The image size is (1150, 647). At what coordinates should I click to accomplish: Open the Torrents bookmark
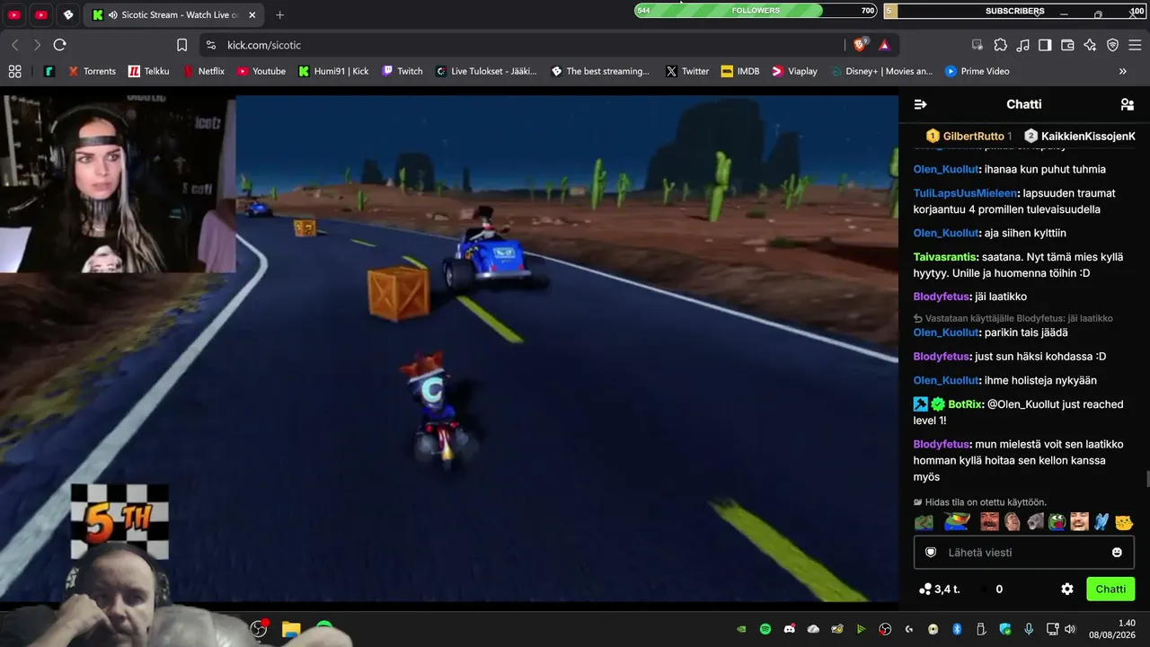click(92, 71)
